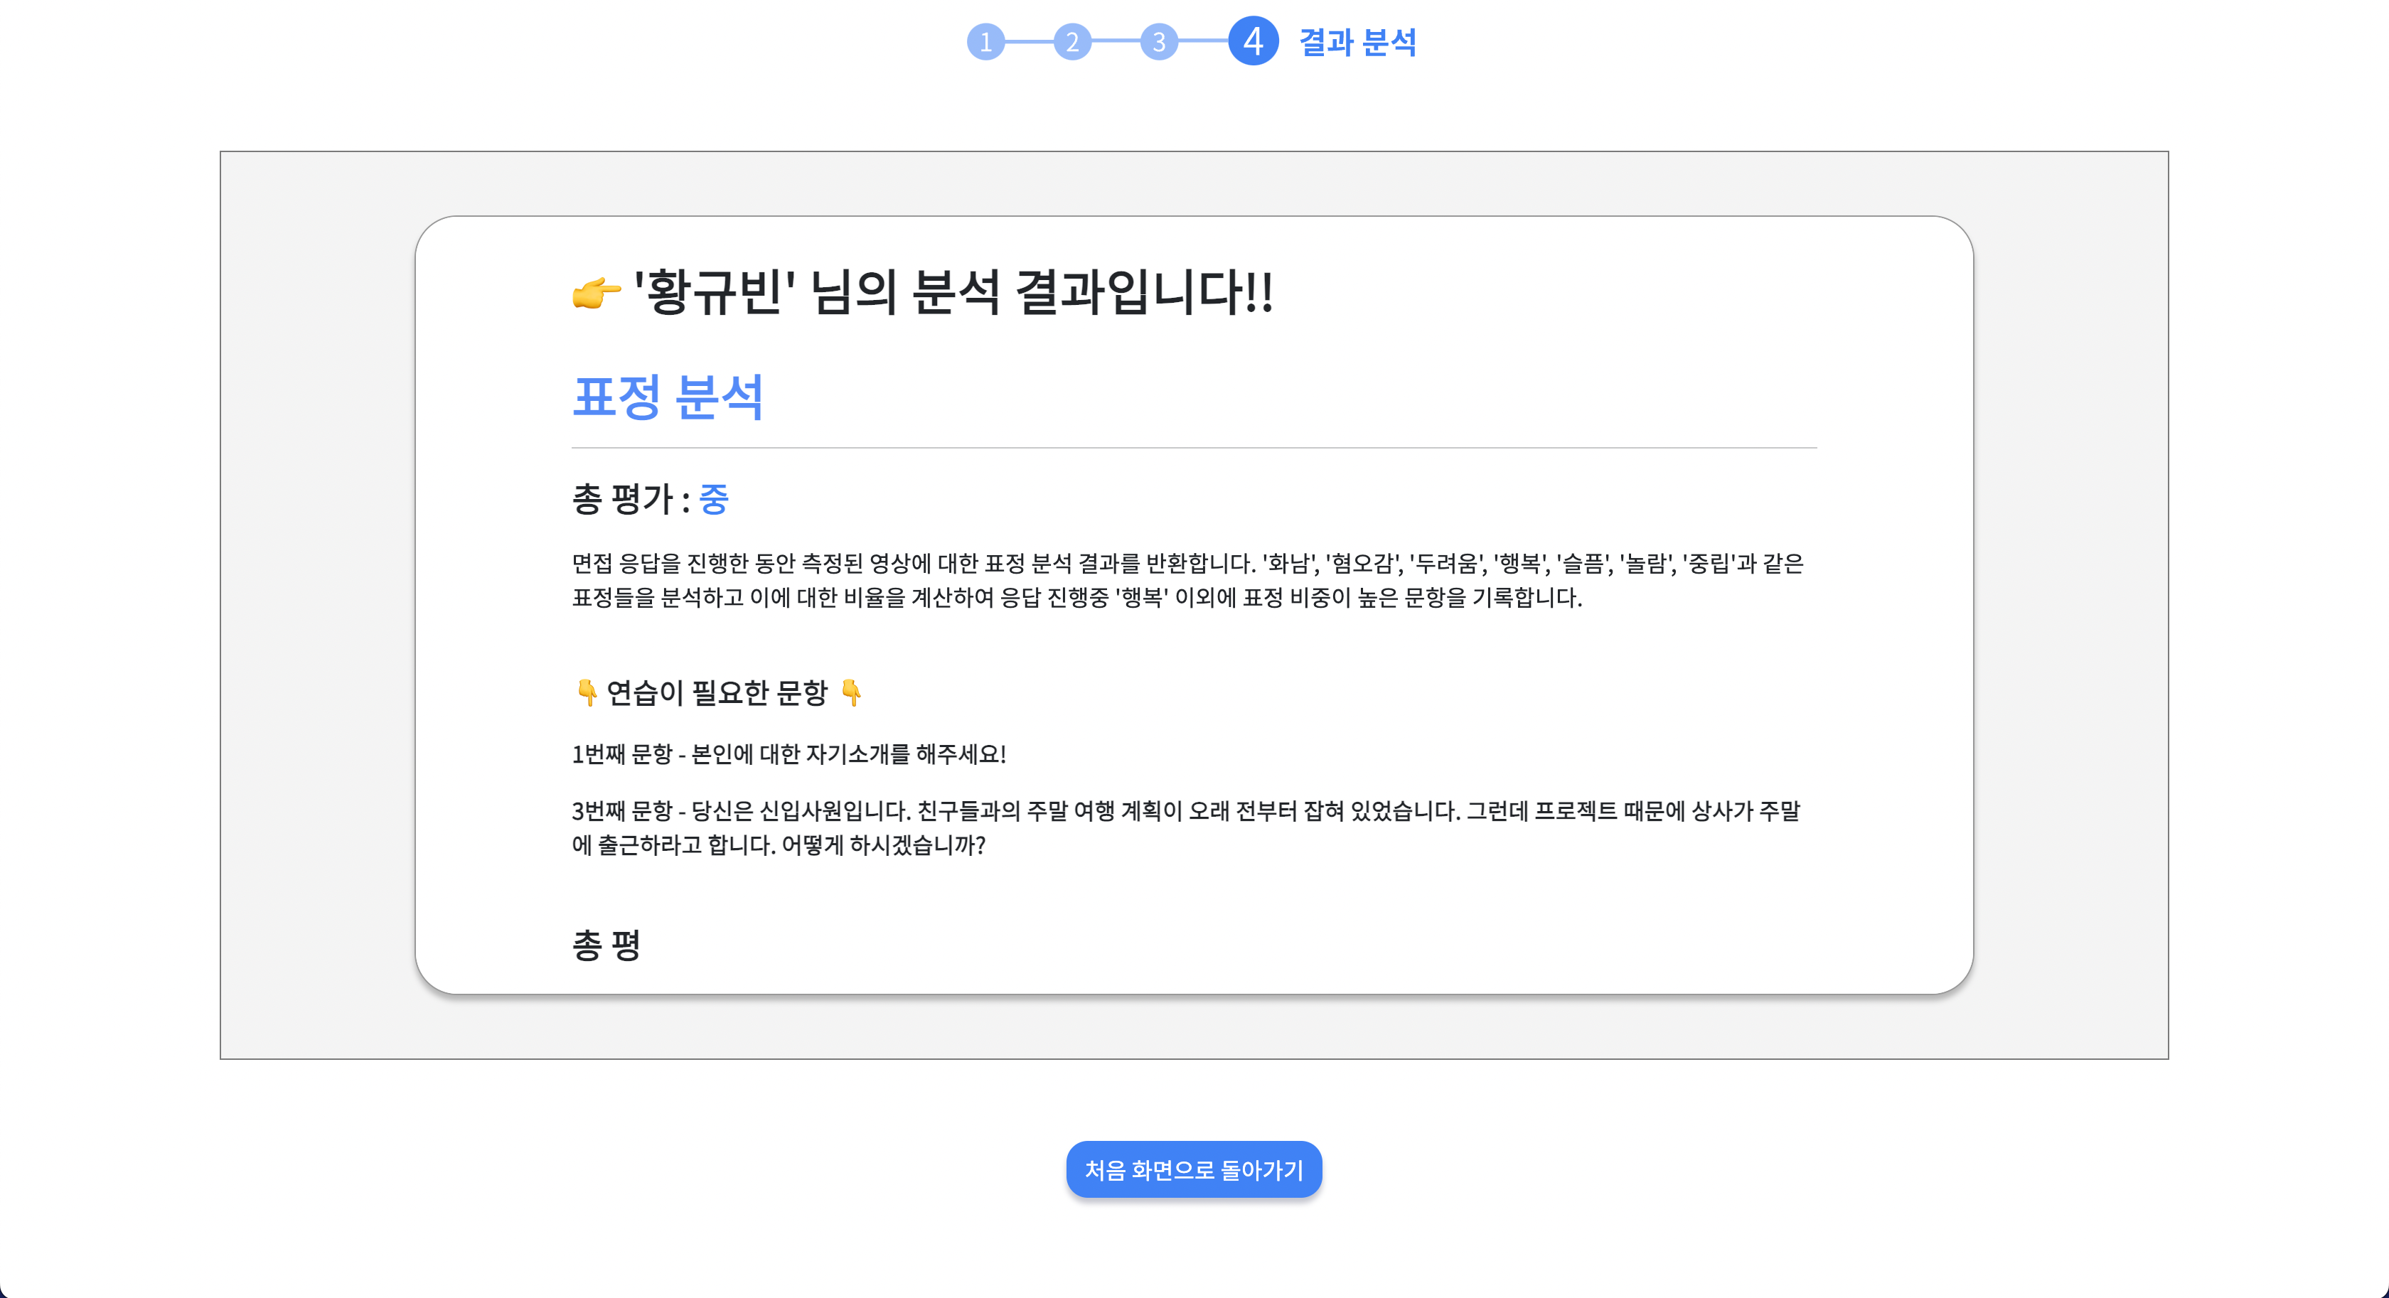Click the pointing hand emoji beside title
The image size is (2389, 1298).
click(x=595, y=293)
